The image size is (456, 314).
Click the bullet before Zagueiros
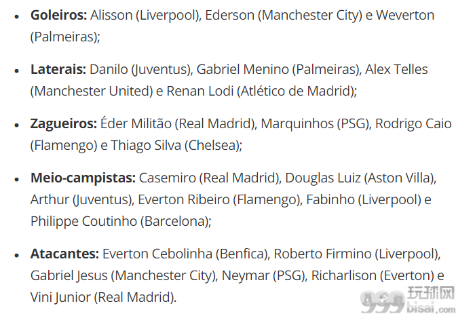coord(16,125)
